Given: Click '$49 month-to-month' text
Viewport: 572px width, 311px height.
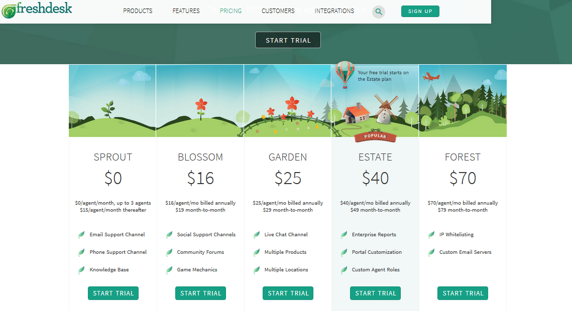Looking at the screenshot, I should 375,210.
